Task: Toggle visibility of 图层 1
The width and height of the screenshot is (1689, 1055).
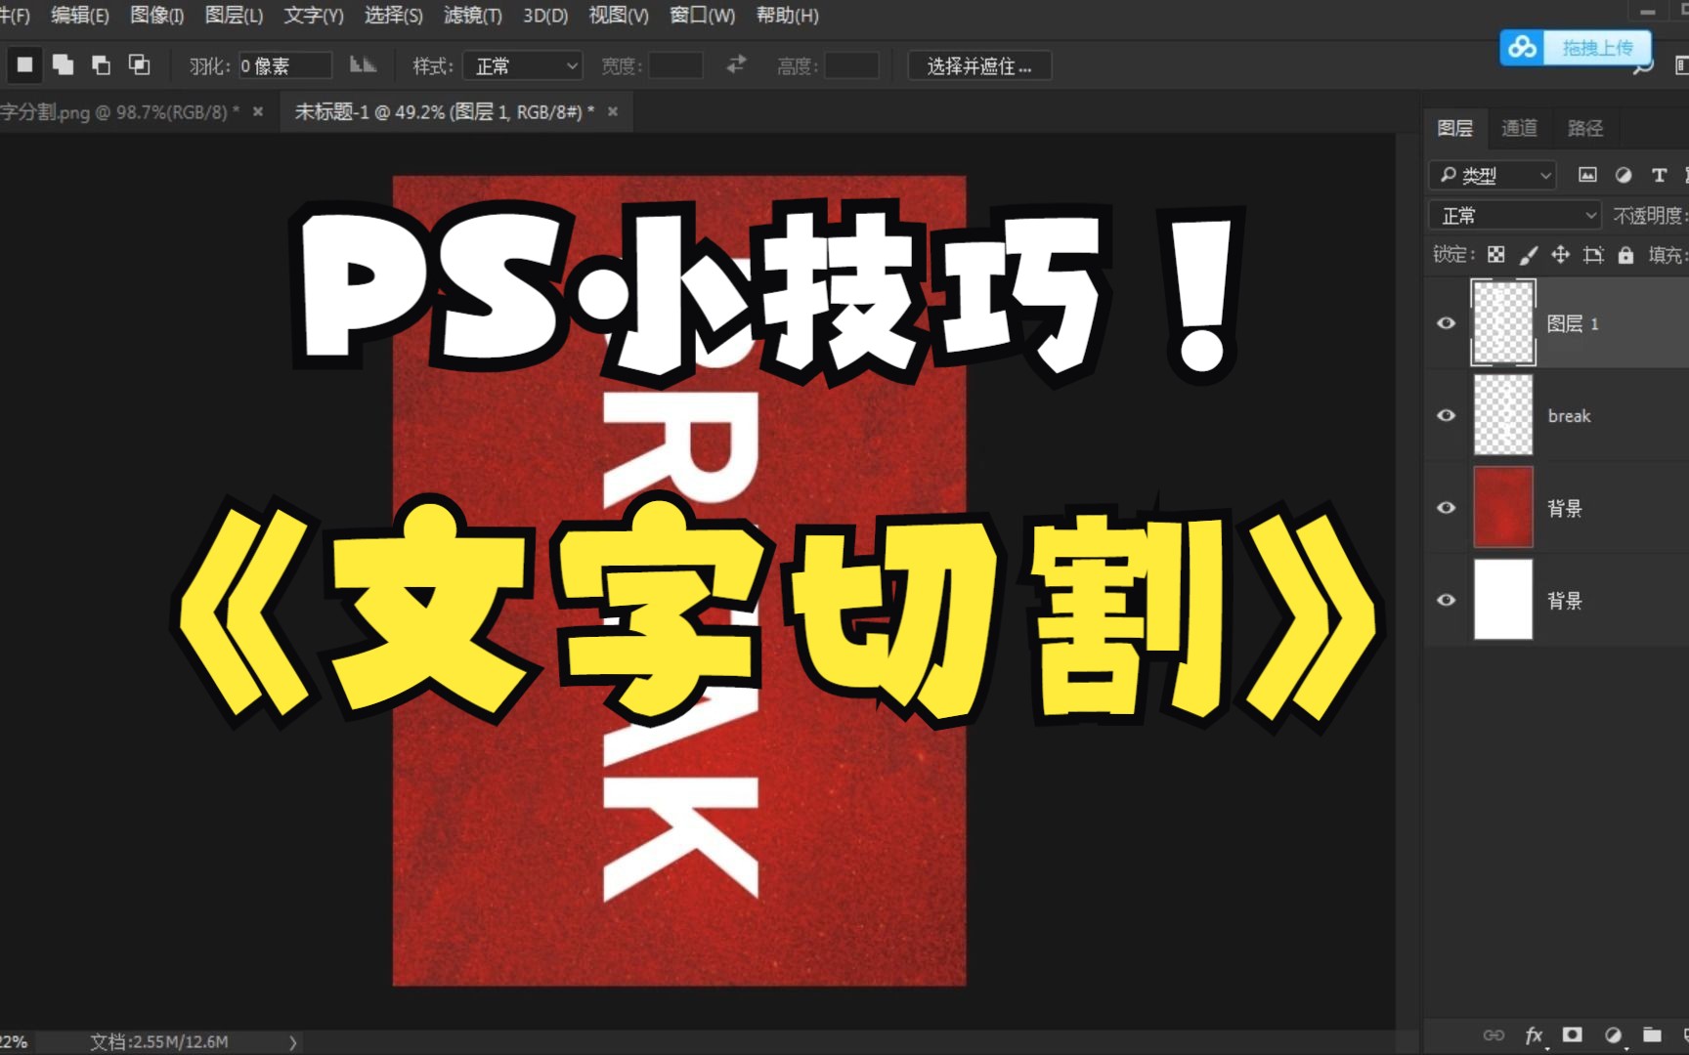Action: 1446,322
